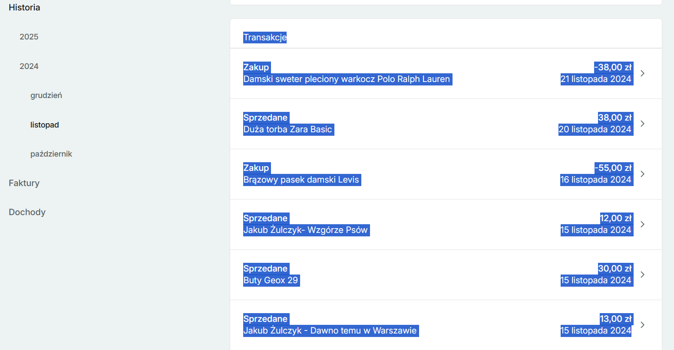Viewport: 674px width, 350px height.
Task: Open chevron beside Duża torba Zara Basic
Action: (x=642, y=124)
